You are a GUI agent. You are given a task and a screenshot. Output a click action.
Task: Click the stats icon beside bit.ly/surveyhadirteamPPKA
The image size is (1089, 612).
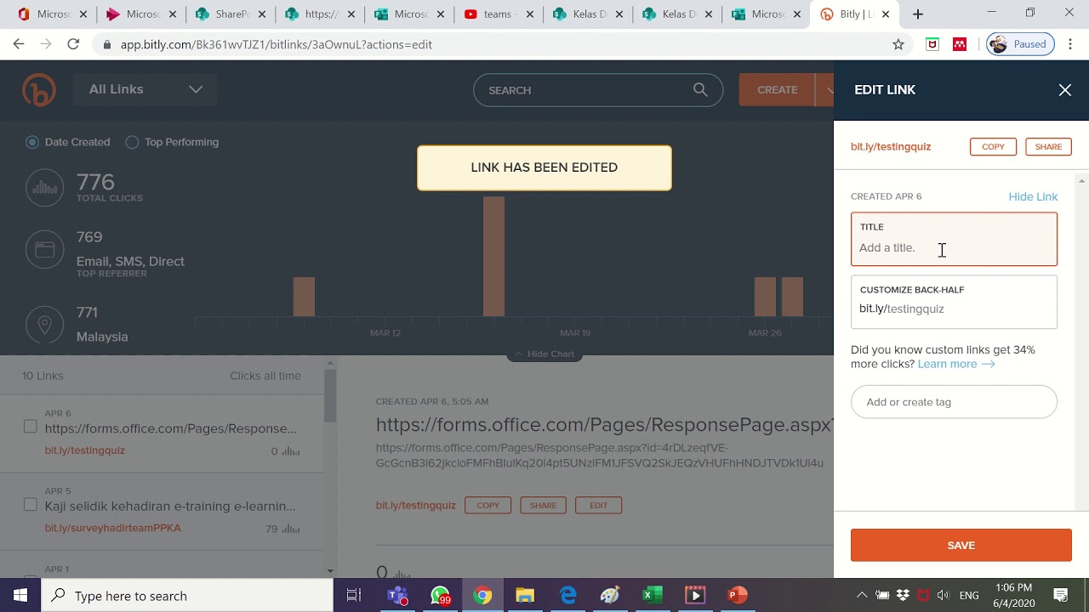click(x=290, y=529)
